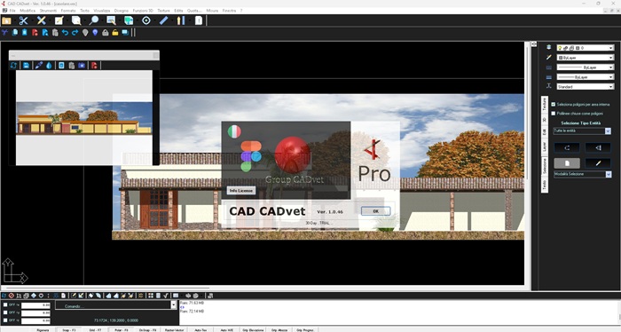Undo last action with blue arrow
The image size is (621, 332).
65,33
